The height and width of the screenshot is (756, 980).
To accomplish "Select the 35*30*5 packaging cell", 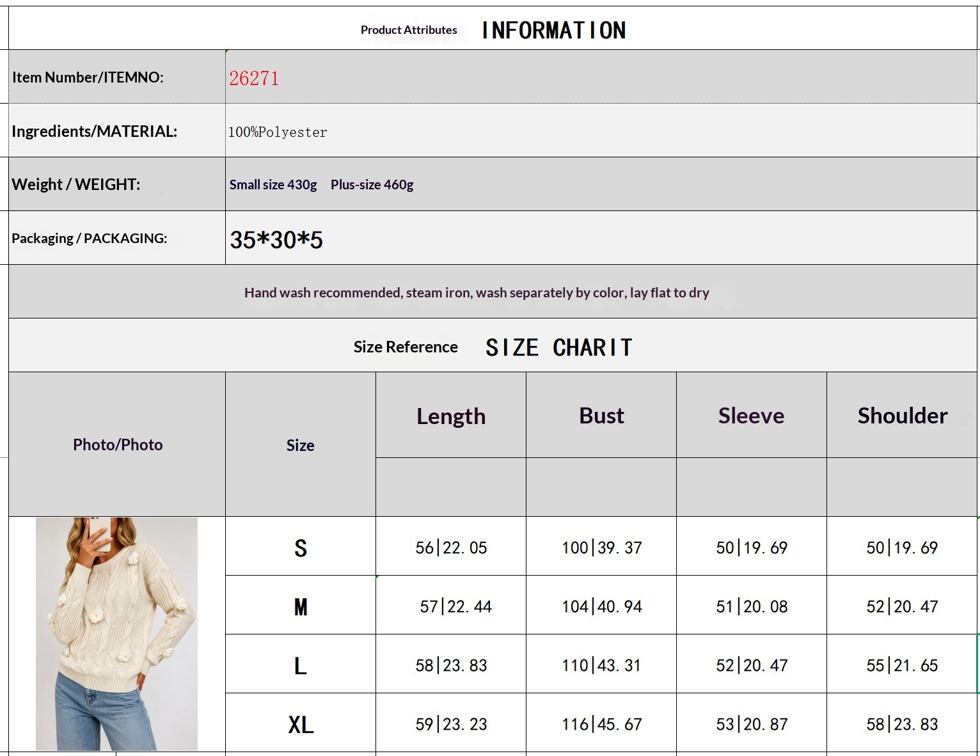I will pos(601,238).
